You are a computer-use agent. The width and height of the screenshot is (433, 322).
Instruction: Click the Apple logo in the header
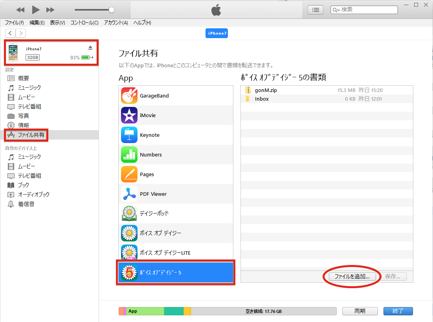click(216, 10)
